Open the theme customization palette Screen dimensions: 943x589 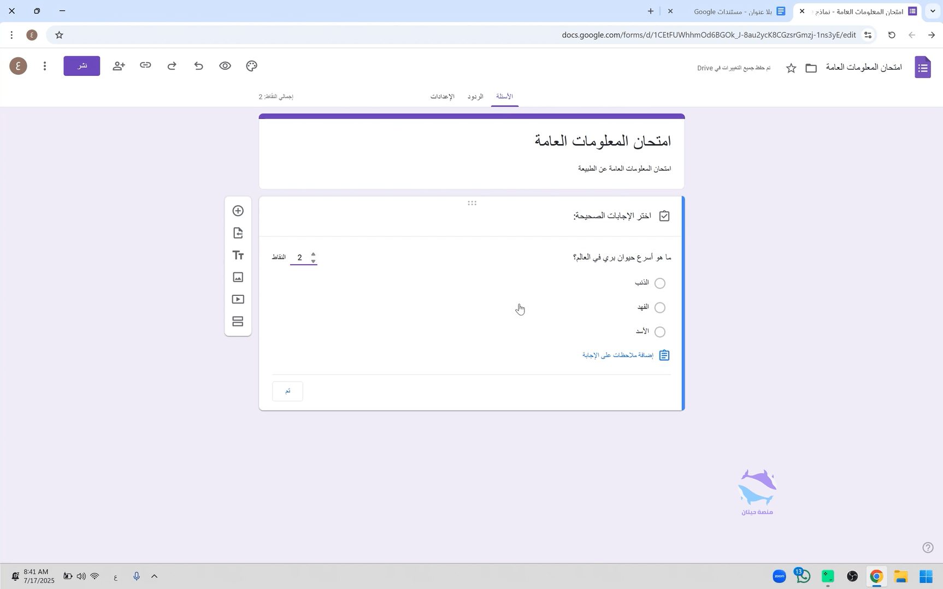coord(251,66)
